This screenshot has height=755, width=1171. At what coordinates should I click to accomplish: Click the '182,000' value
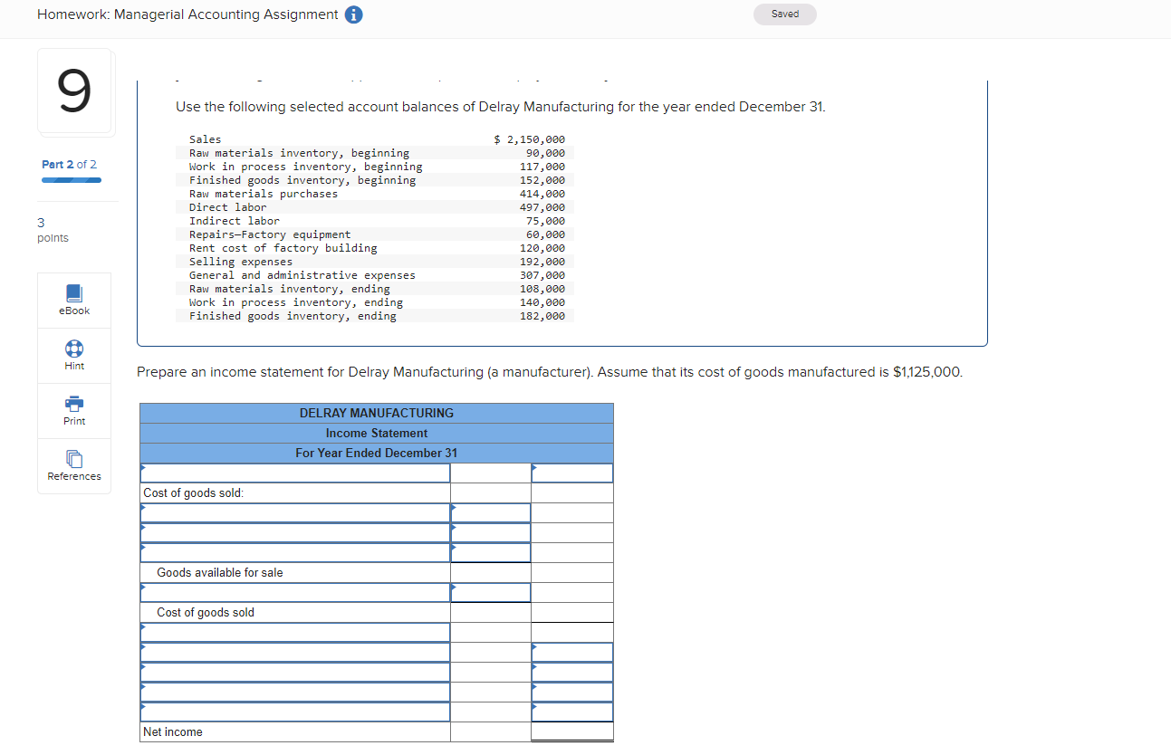click(x=542, y=316)
